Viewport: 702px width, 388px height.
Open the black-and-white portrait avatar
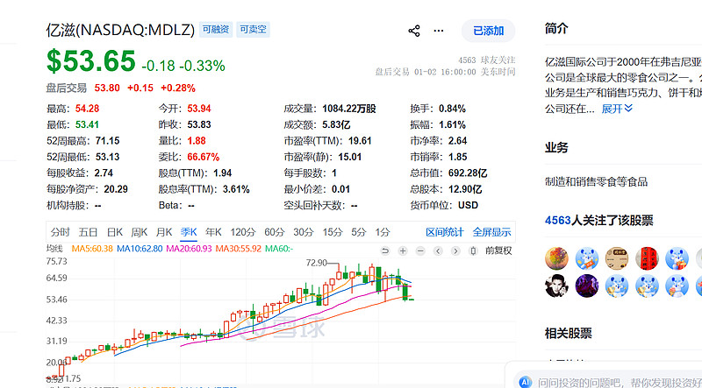coord(556,286)
